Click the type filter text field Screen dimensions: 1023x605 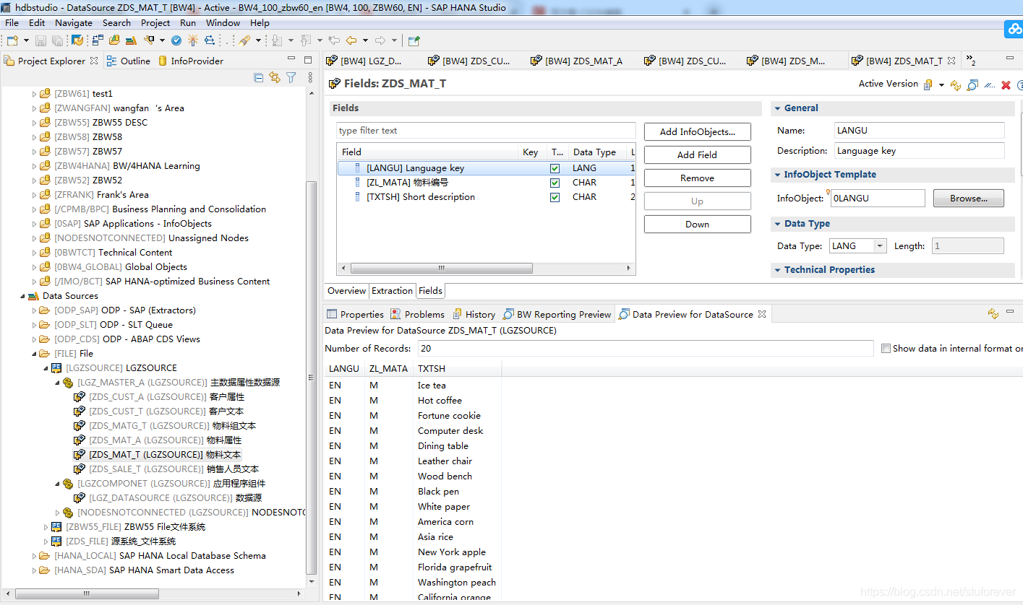click(x=486, y=131)
